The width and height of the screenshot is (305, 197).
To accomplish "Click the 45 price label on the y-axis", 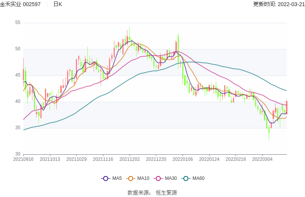I will 18,75.
